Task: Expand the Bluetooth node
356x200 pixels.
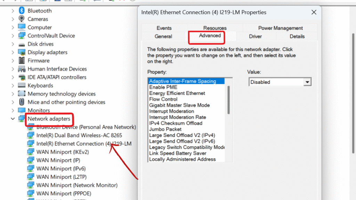Action: (13, 11)
